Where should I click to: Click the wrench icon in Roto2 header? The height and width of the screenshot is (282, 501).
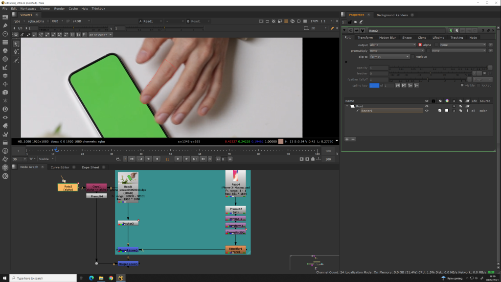coord(363,31)
